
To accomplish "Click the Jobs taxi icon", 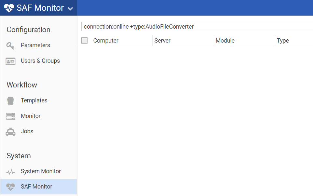I will click(x=10, y=132).
